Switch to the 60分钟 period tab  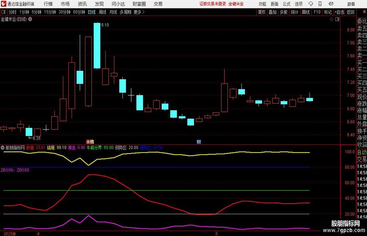point(79,12)
